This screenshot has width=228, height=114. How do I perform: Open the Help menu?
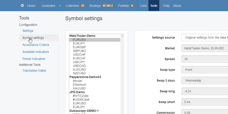pyautogui.click(x=166, y=6)
